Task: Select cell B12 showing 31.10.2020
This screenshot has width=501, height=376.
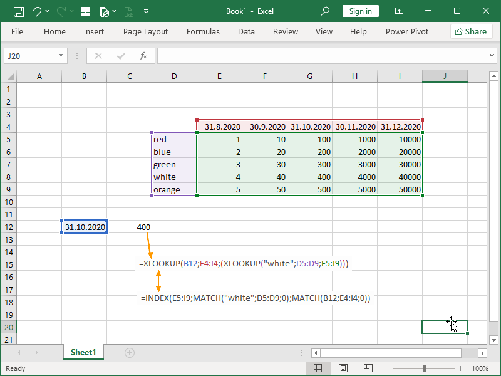Action: tap(85, 227)
